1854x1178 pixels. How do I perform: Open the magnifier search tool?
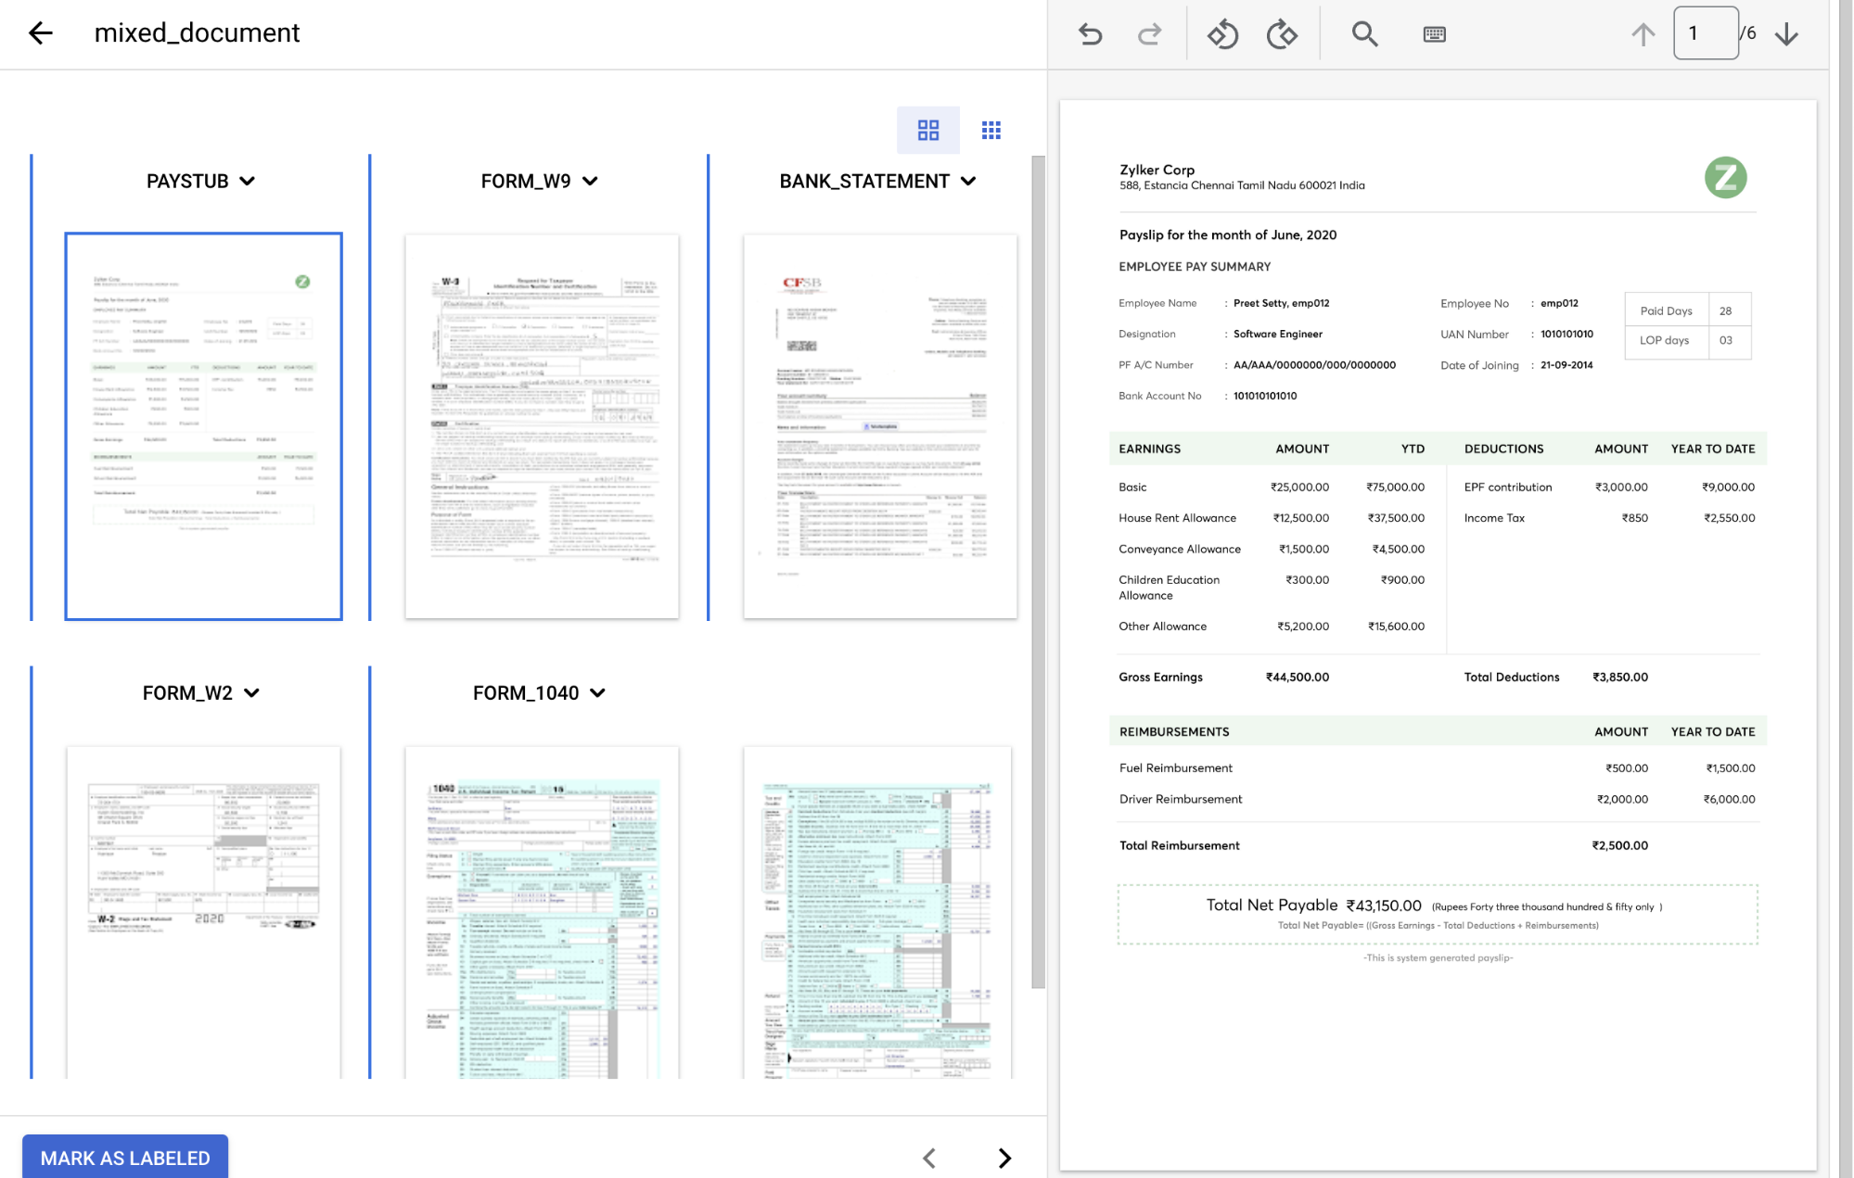pos(1364,34)
